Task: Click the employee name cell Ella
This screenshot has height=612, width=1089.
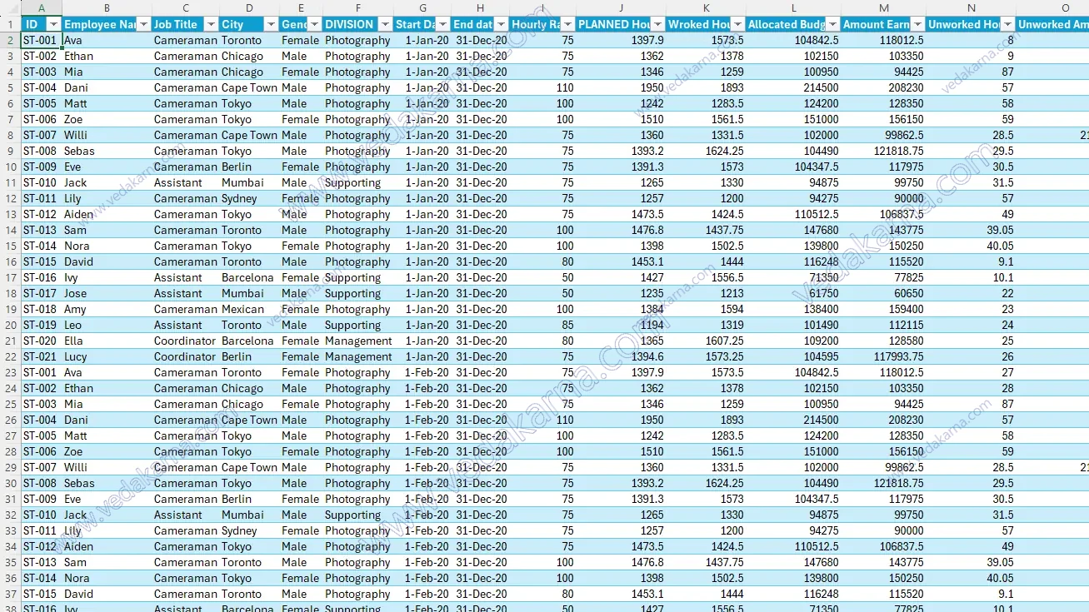Action: 107,341
